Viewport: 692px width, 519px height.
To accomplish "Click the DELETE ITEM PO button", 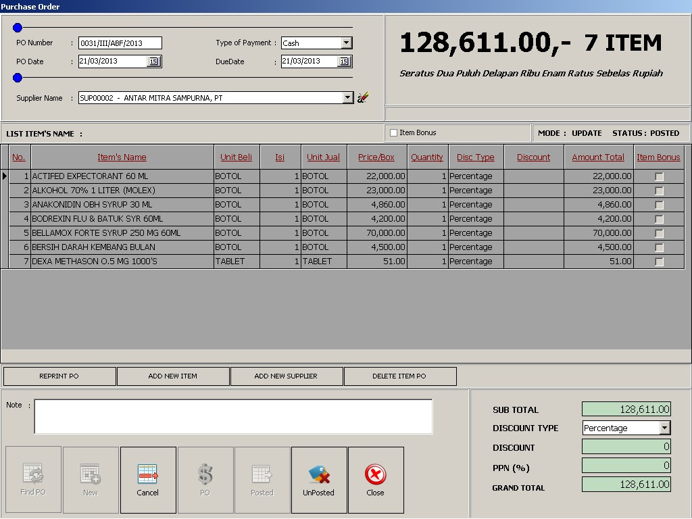I will pos(399,376).
